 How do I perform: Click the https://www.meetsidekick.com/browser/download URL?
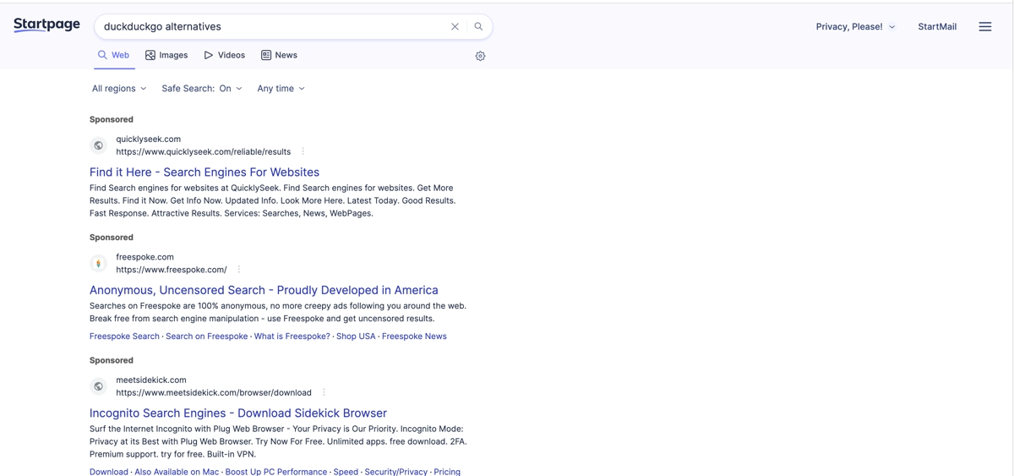click(214, 392)
